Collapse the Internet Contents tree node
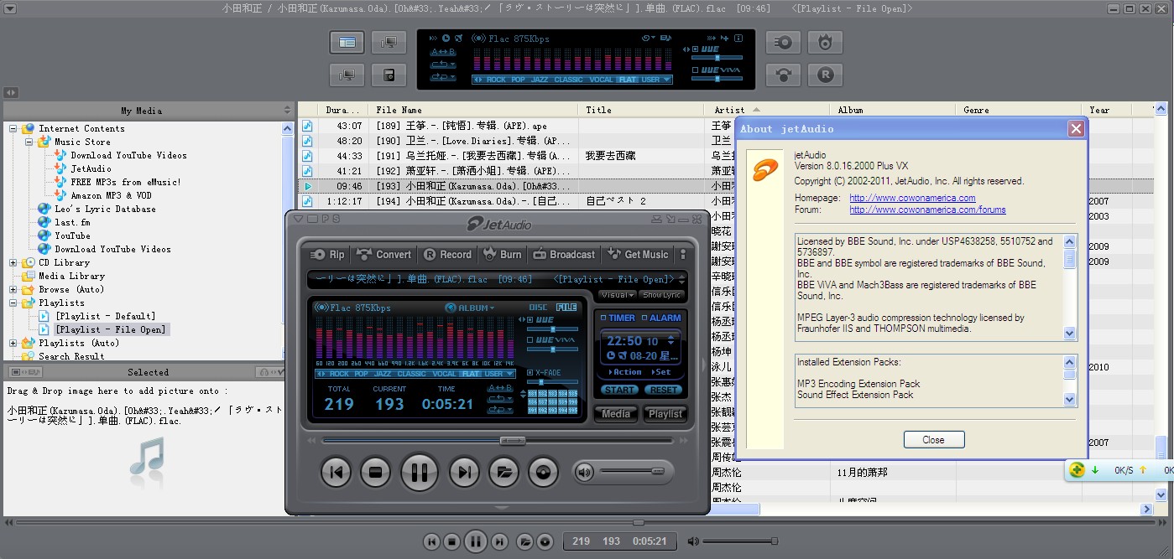Viewport: 1174px width, 559px height. pyautogui.click(x=13, y=128)
